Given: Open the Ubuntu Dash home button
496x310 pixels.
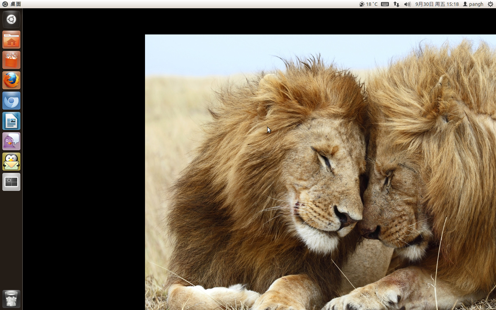Looking at the screenshot, I should 11,19.
